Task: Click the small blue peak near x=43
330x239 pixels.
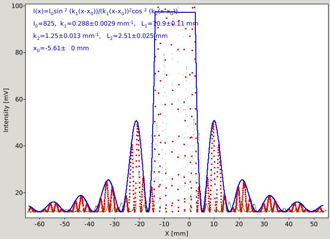Action: tap(297, 202)
